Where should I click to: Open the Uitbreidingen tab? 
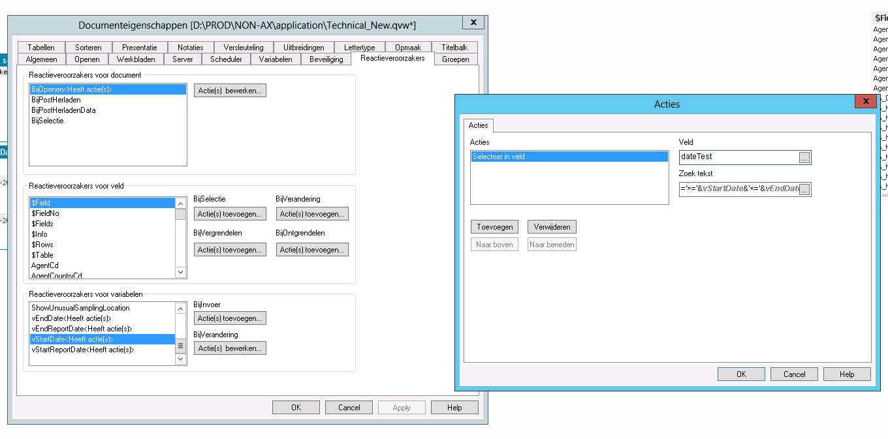click(304, 48)
